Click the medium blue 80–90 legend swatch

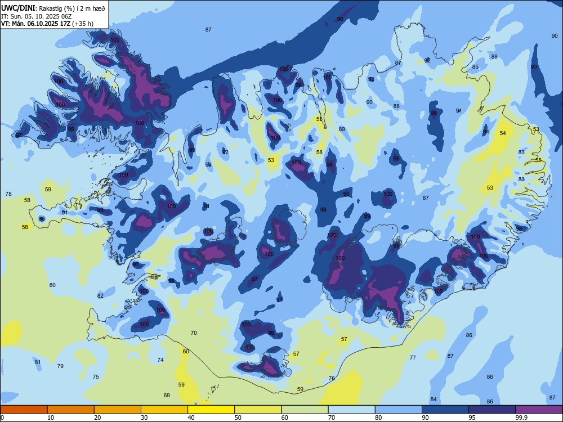click(x=399, y=410)
